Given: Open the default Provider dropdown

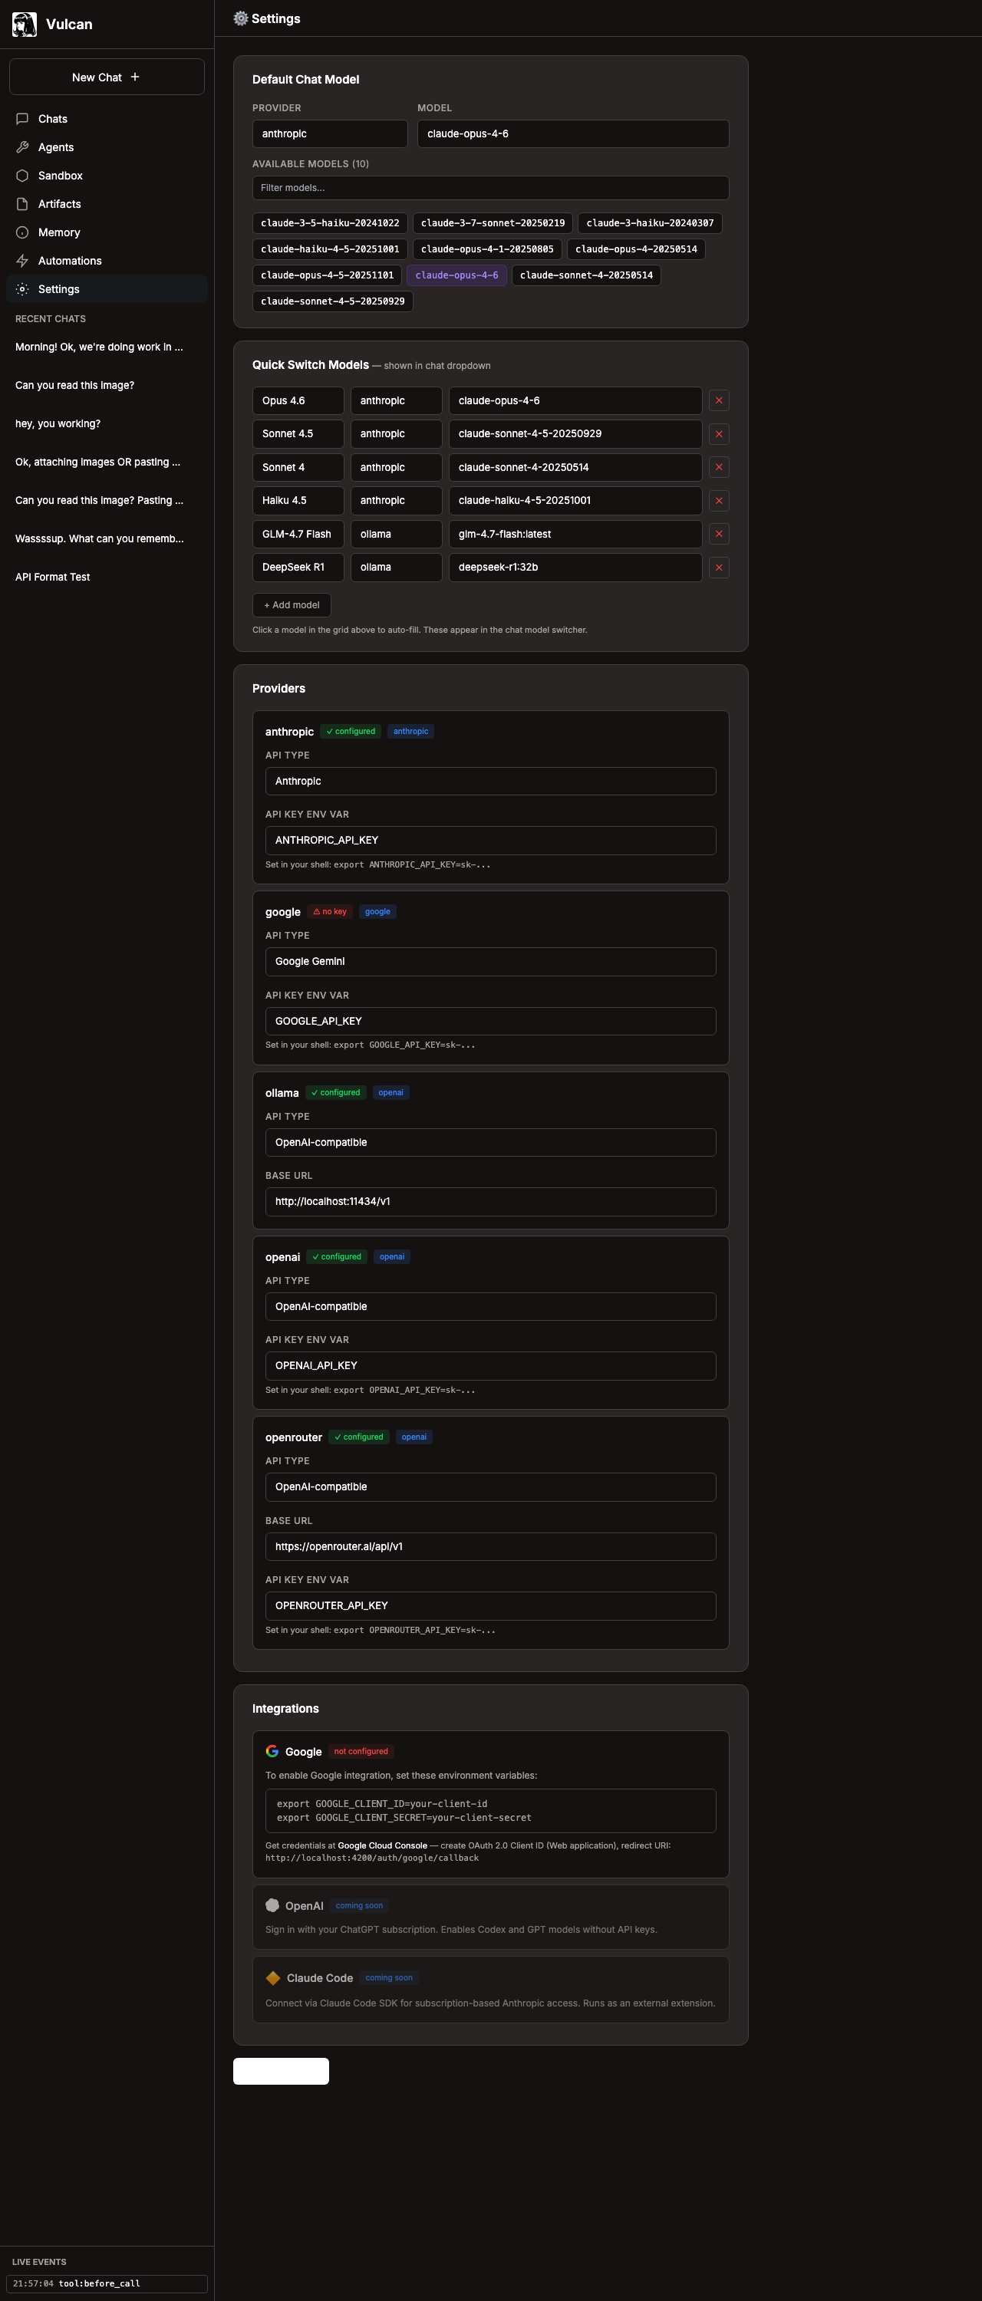Looking at the screenshot, I should coord(330,134).
